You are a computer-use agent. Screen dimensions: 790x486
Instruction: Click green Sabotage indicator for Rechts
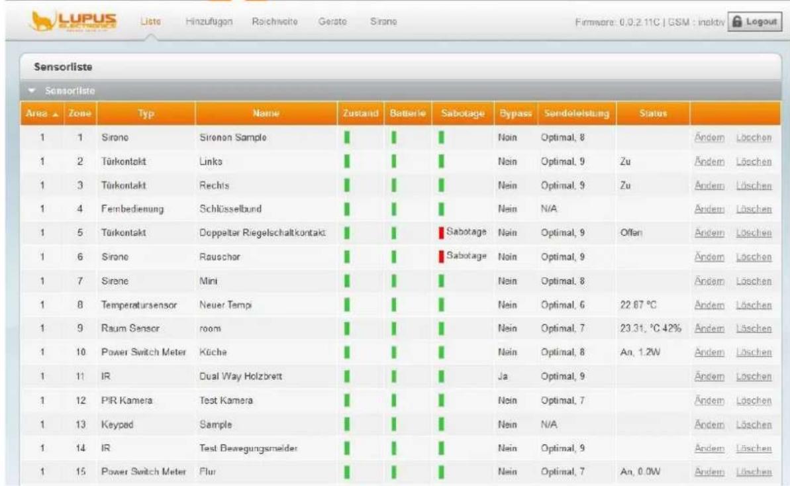tap(441, 185)
